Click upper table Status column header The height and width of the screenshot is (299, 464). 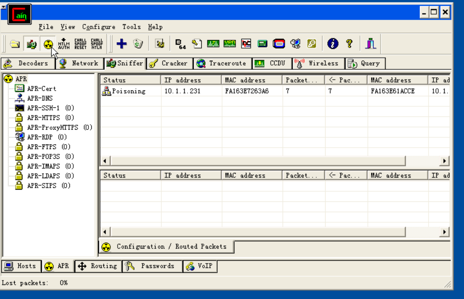131,80
